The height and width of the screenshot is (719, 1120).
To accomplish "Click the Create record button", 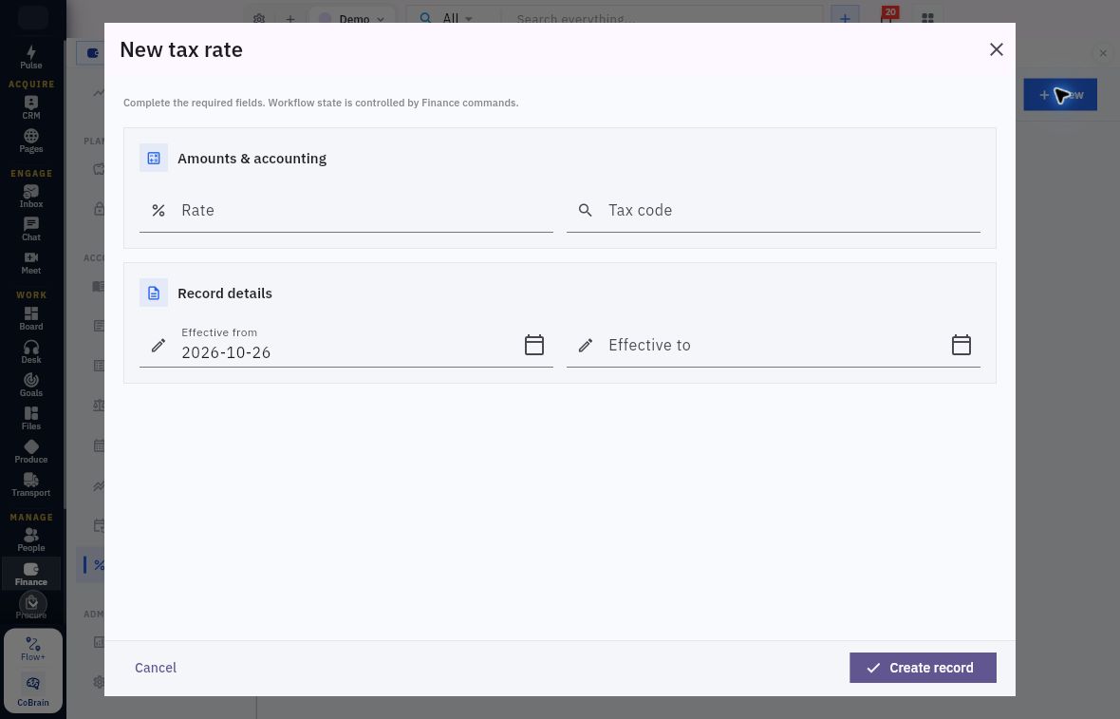I will coord(923,668).
